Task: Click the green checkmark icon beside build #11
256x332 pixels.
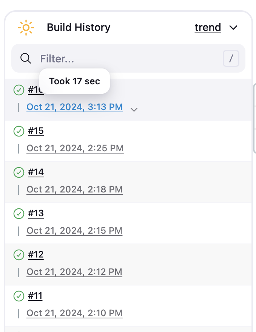Action: [19, 296]
